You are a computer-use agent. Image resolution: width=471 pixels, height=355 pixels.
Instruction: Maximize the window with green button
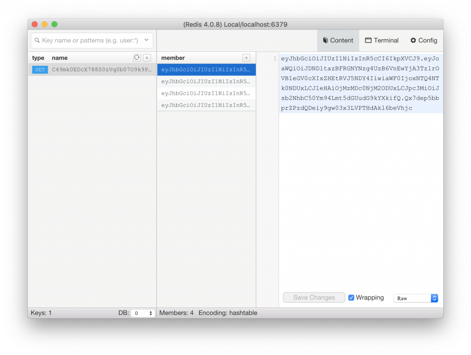(x=54, y=24)
